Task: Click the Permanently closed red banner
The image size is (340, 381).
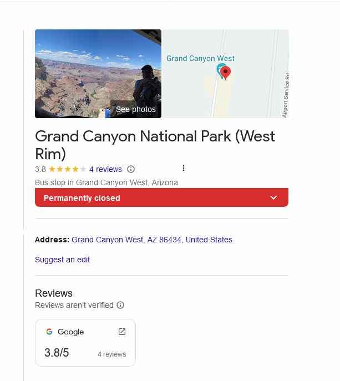Action: pyautogui.click(x=161, y=197)
